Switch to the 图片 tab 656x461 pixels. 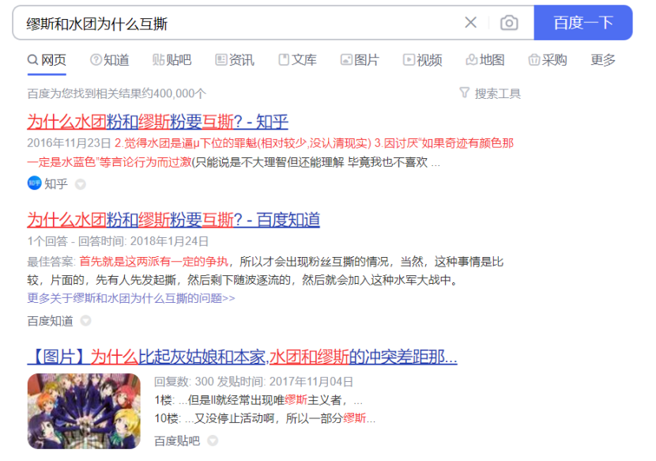click(360, 60)
